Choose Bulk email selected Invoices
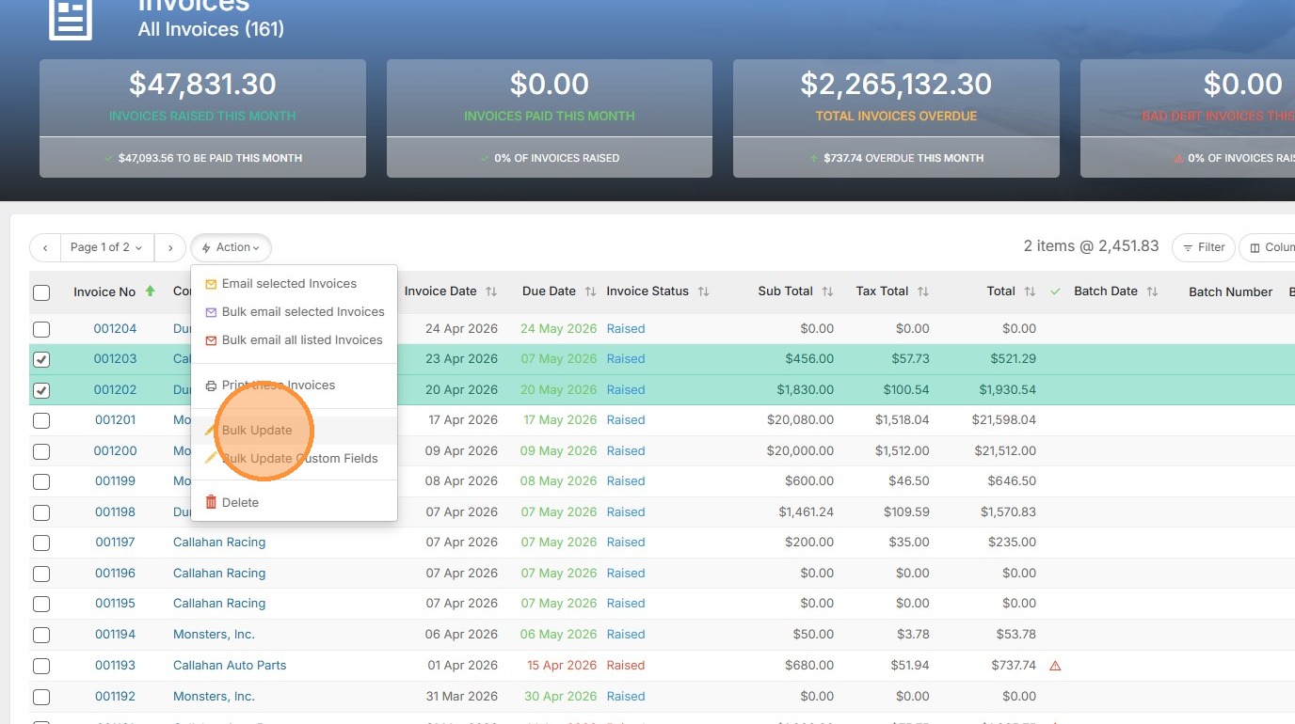The width and height of the screenshot is (1295, 724). (294, 312)
